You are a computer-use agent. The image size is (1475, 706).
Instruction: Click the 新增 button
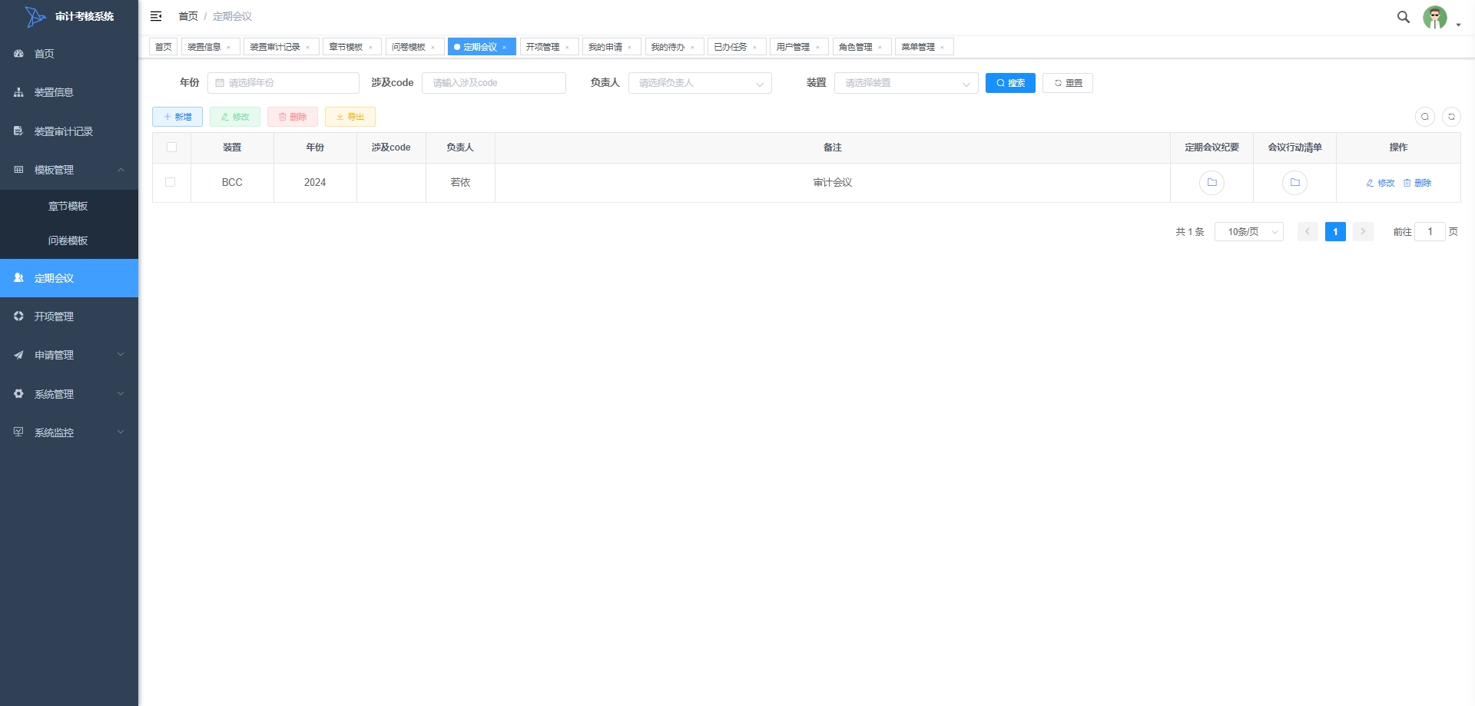(177, 117)
